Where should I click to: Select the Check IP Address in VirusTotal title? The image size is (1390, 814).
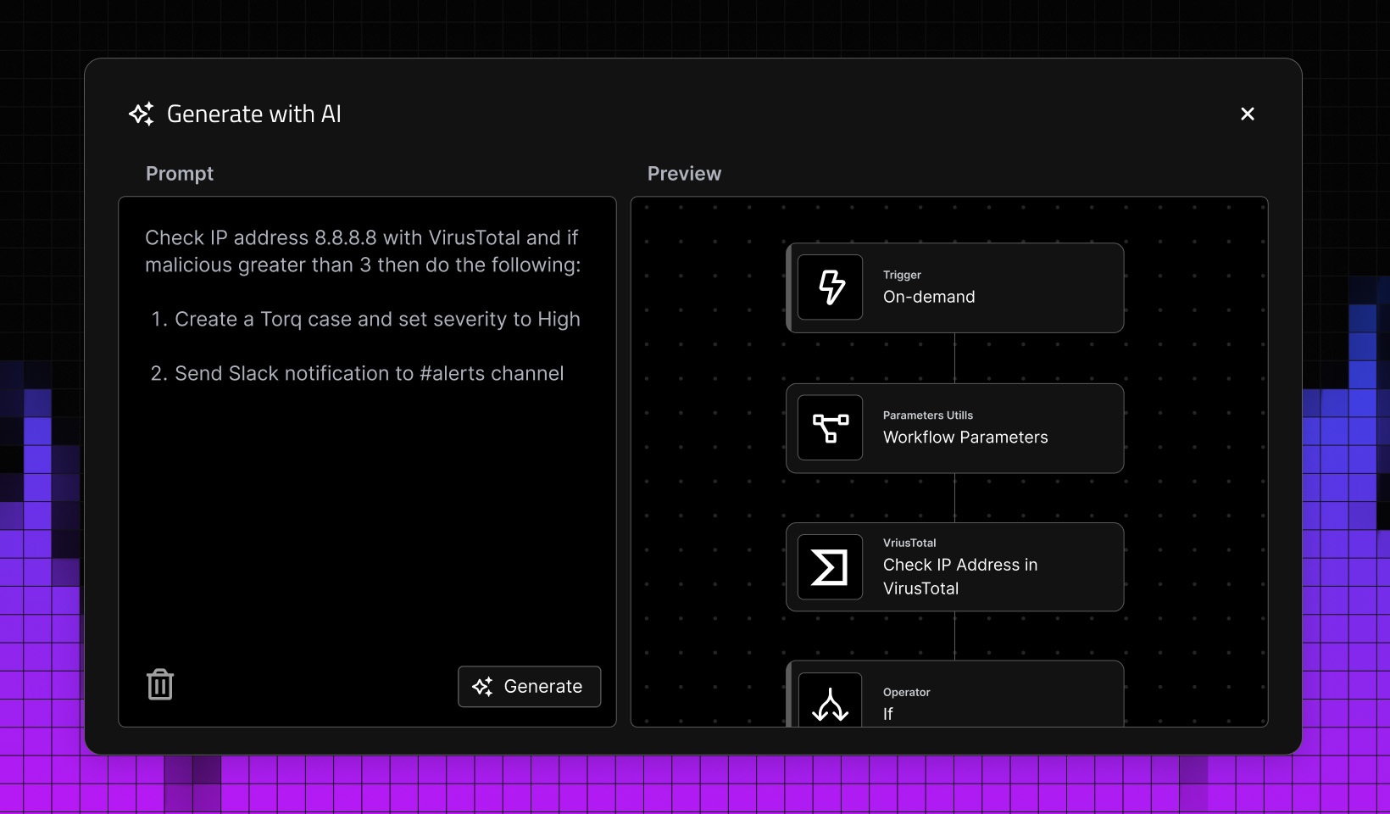(959, 577)
